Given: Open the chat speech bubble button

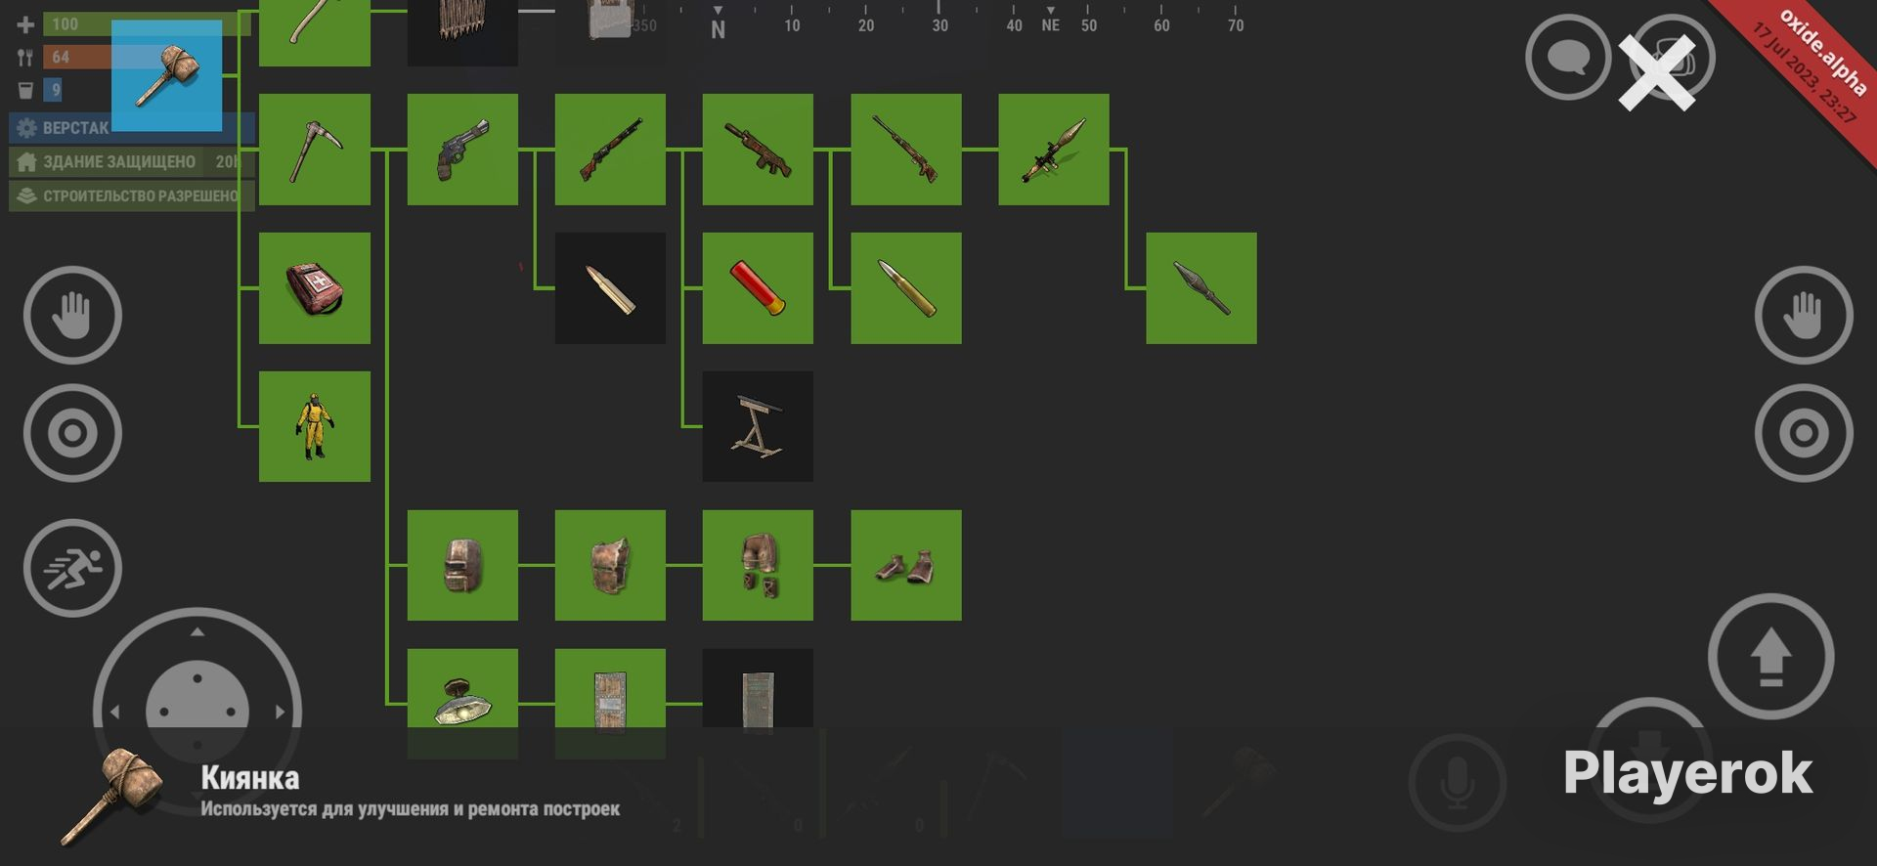Looking at the screenshot, I should (x=1568, y=58).
